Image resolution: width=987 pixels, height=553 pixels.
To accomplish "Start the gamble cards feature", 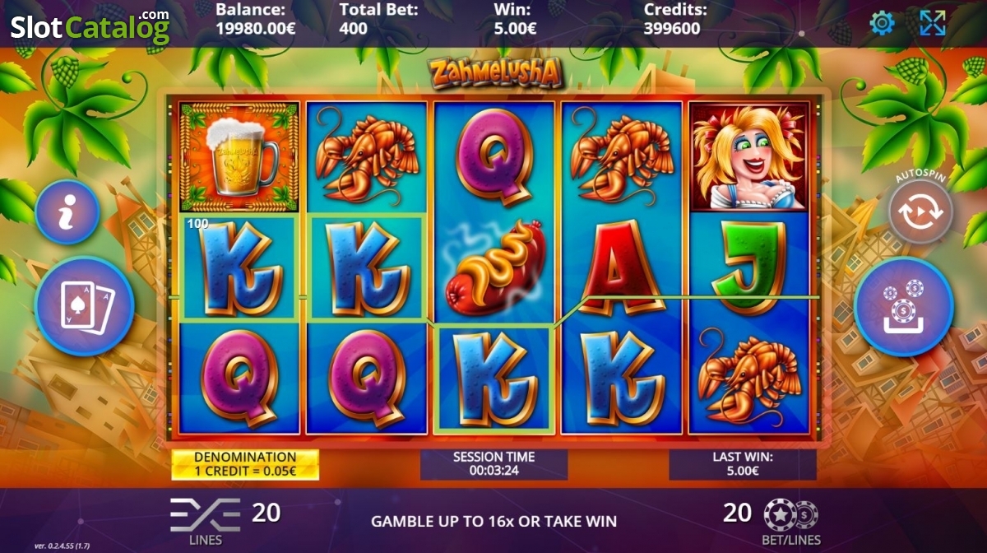I will pos(86,305).
